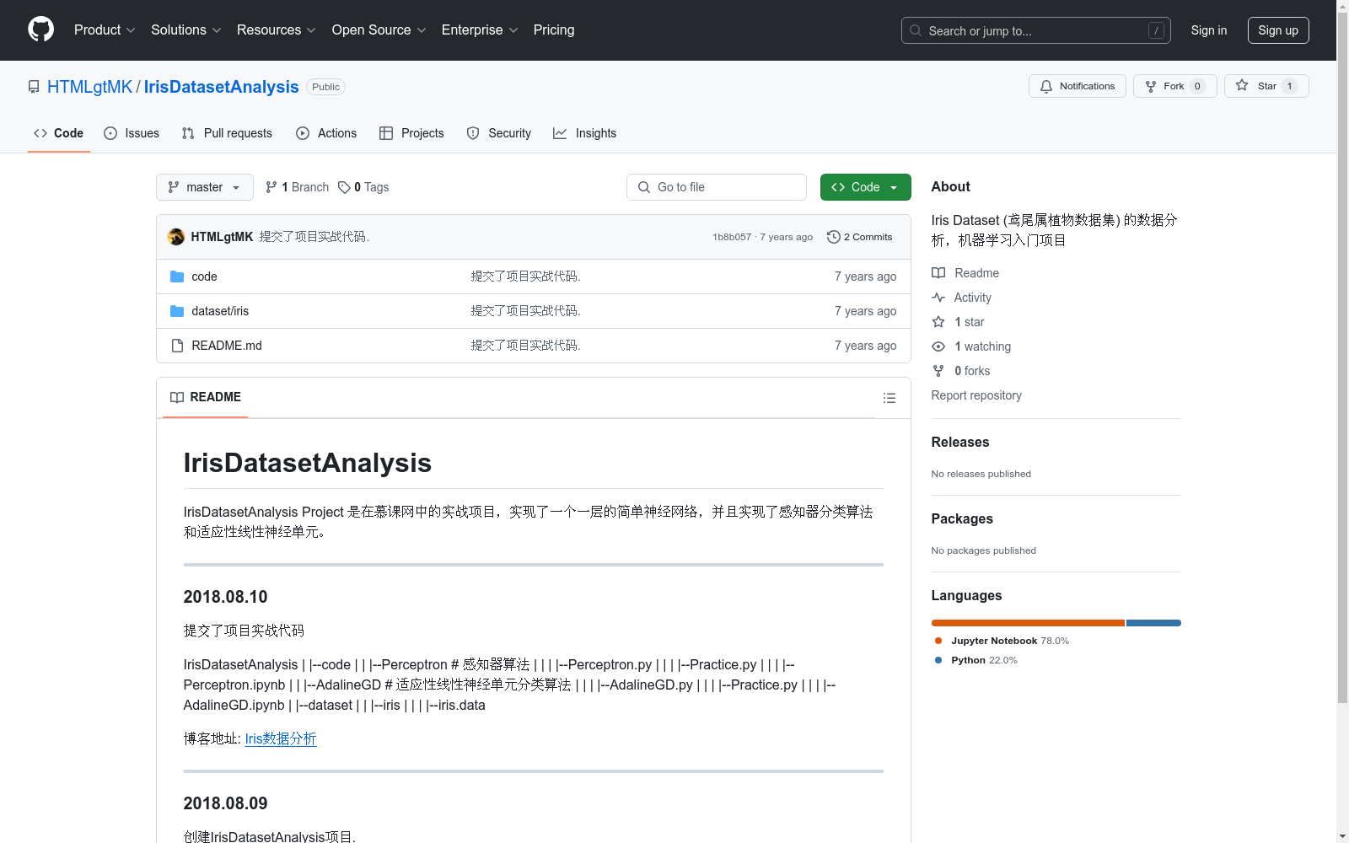Click the Sign in link
The height and width of the screenshot is (843, 1349).
pyautogui.click(x=1209, y=30)
